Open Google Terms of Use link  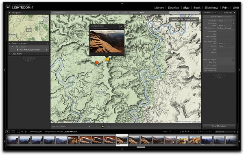[196, 122]
